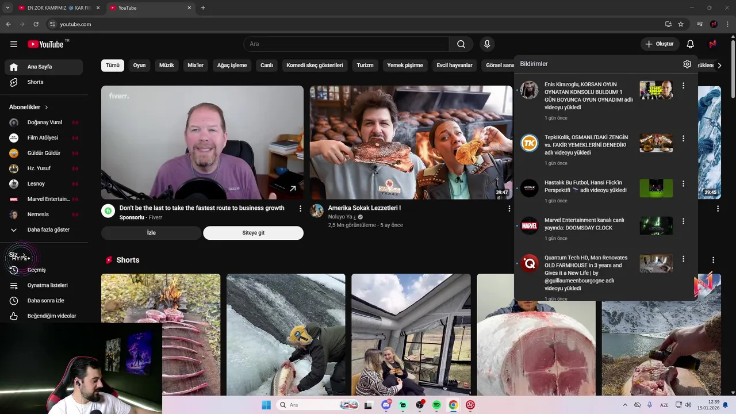
Task: Click the search magnifier button
Action: (x=461, y=44)
